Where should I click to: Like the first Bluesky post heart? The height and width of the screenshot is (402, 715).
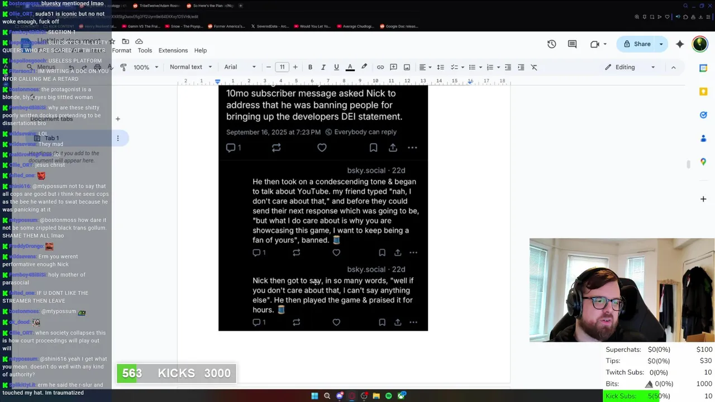click(x=322, y=147)
